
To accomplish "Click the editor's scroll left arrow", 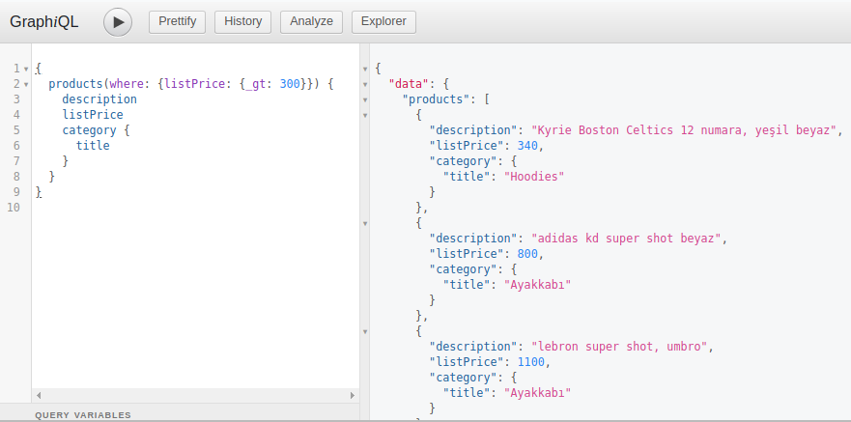I will point(39,396).
